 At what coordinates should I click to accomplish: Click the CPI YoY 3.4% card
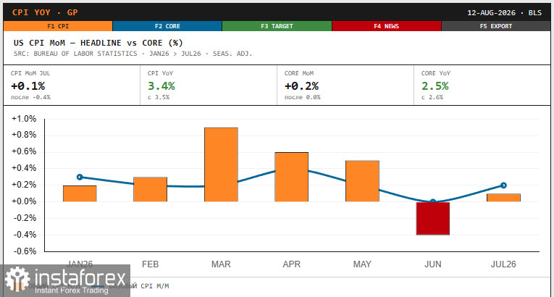pos(209,85)
